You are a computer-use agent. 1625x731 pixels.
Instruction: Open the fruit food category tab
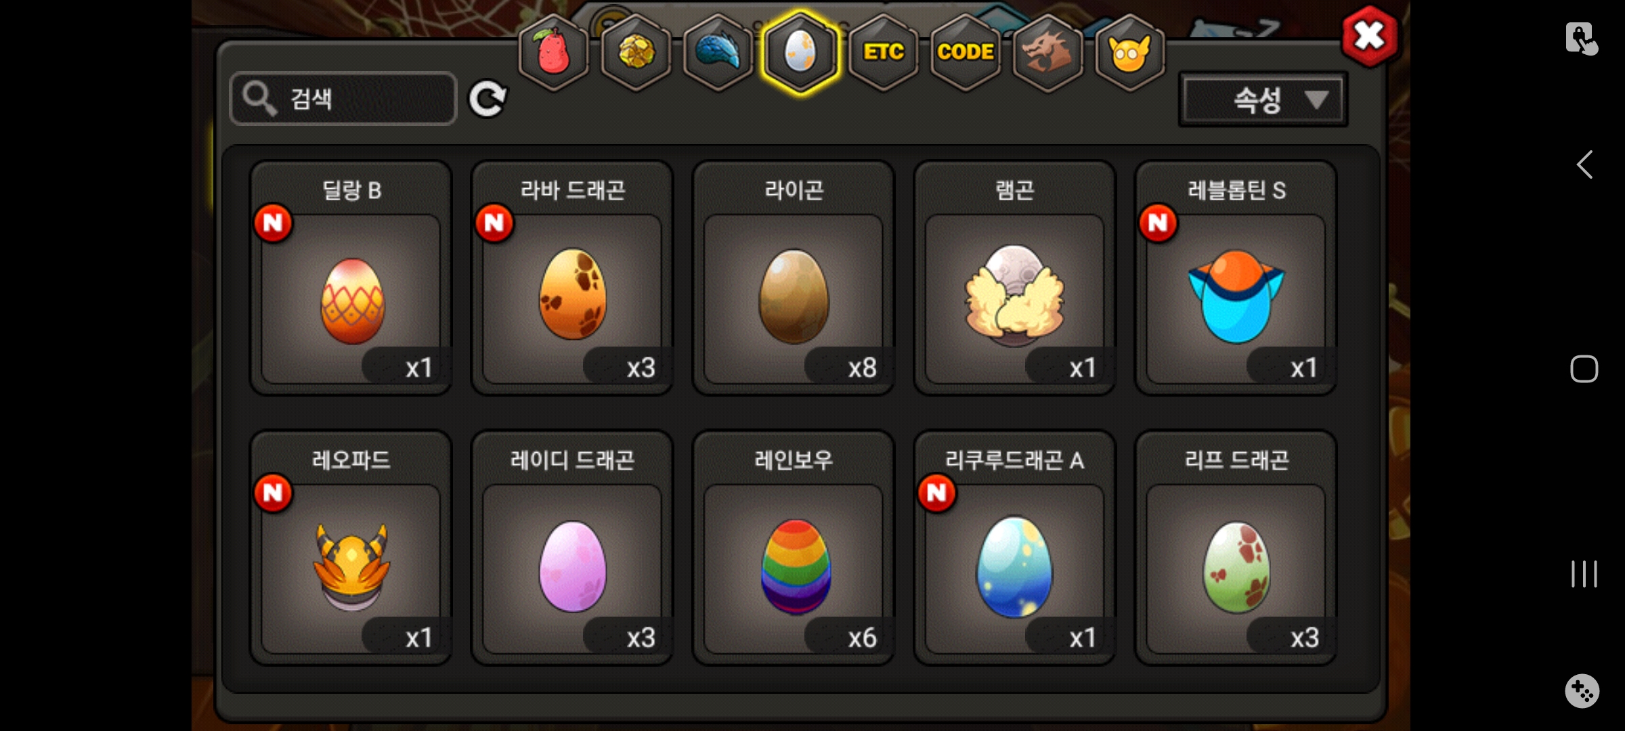pos(554,53)
